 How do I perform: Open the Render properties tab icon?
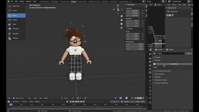pyautogui.click(x=150, y=58)
